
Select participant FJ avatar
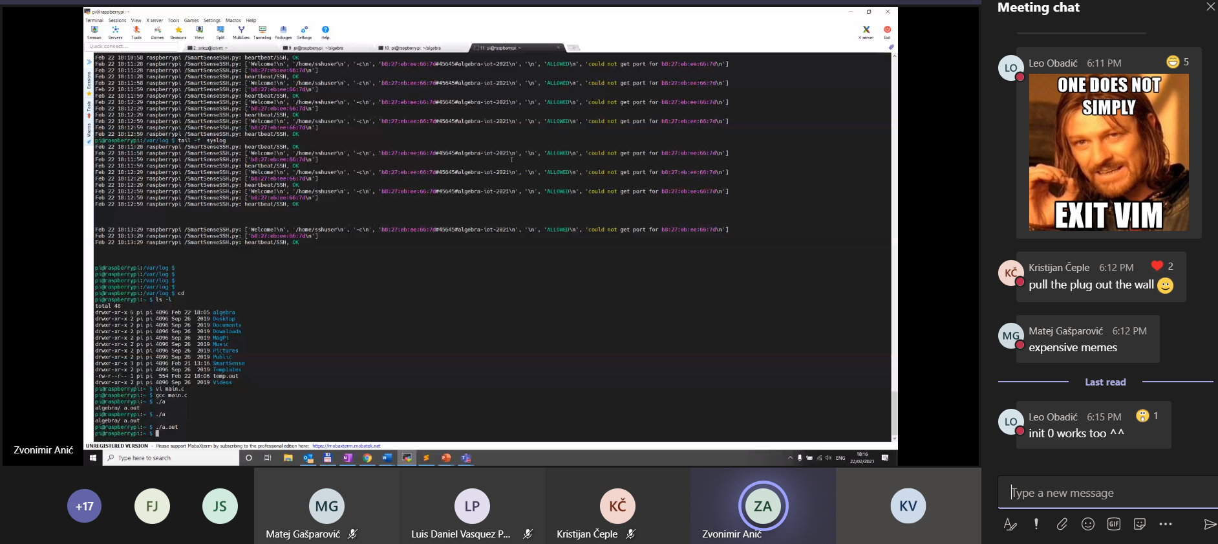pos(152,506)
